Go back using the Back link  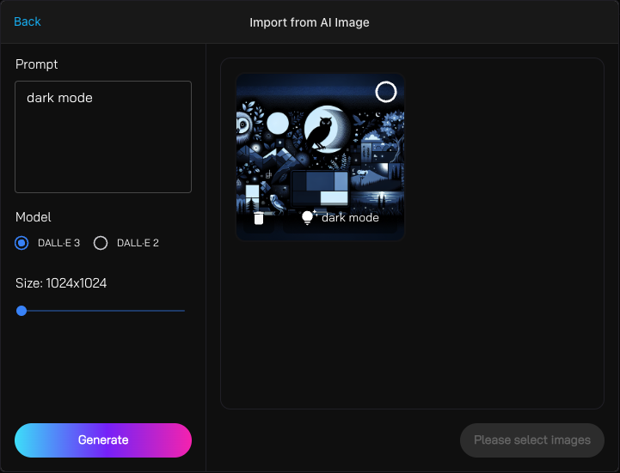point(28,21)
